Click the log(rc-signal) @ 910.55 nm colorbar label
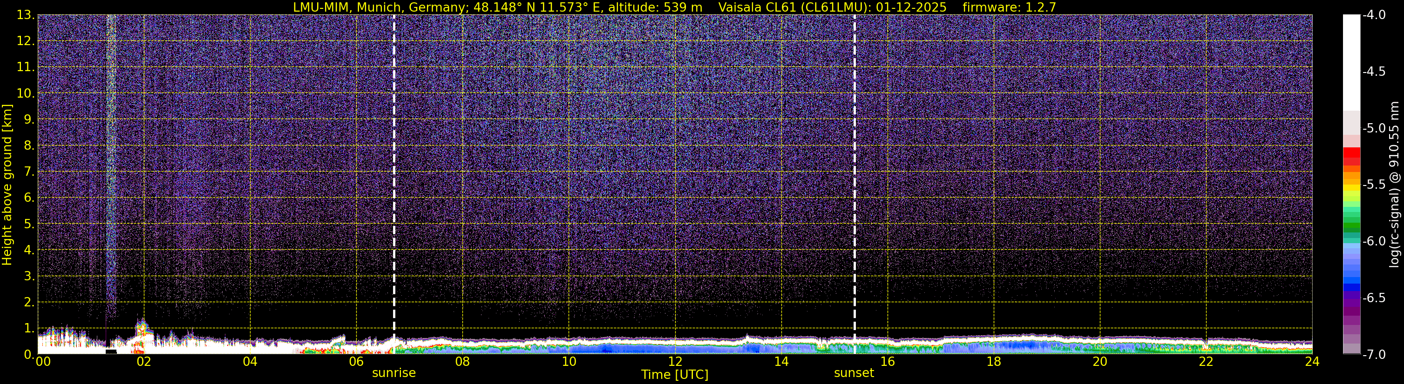Viewport: 1404px width, 384px height. pyautogui.click(x=1394, y=185)
